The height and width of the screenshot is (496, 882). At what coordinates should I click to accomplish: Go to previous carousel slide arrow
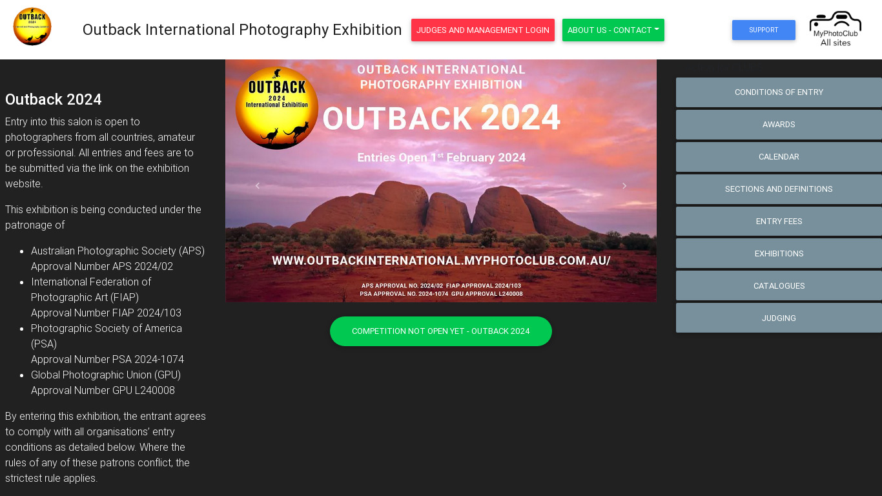point(258,186)
